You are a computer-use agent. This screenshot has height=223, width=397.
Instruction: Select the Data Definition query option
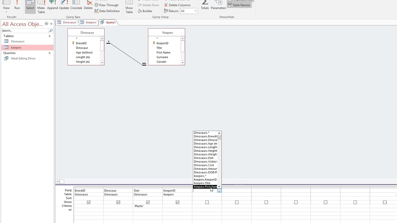click(107, 11)
